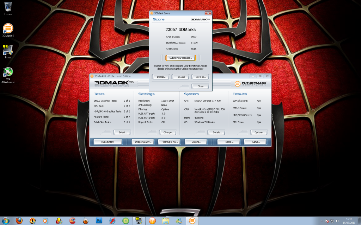The image size is (361, 225).
Task: Click the Intel Core i5 CPU 750 text
Action: (209, 111)
